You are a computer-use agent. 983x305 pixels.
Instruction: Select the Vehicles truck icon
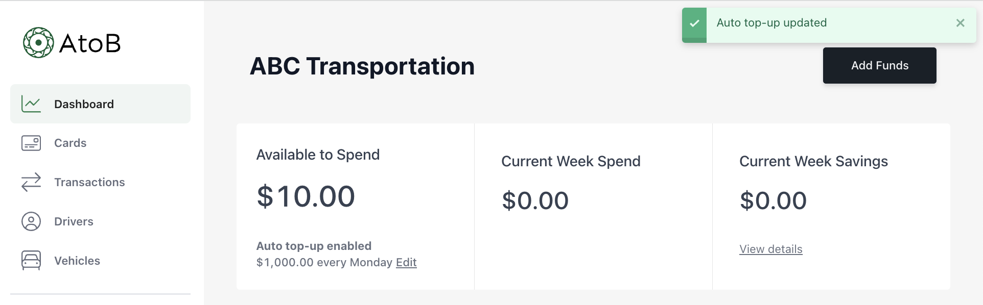31,260
